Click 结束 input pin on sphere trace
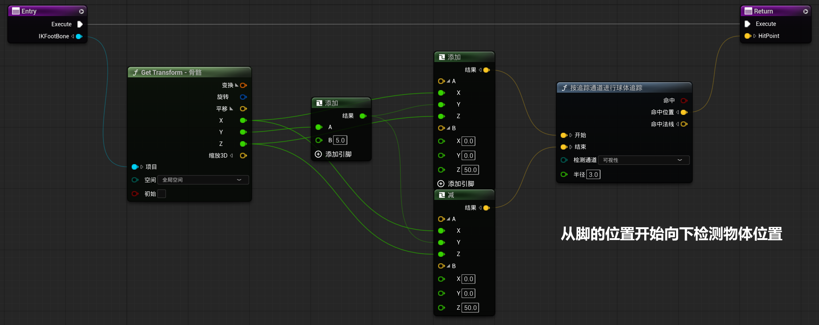The height and width of the screenshot is (325, 819). [564, 147]
